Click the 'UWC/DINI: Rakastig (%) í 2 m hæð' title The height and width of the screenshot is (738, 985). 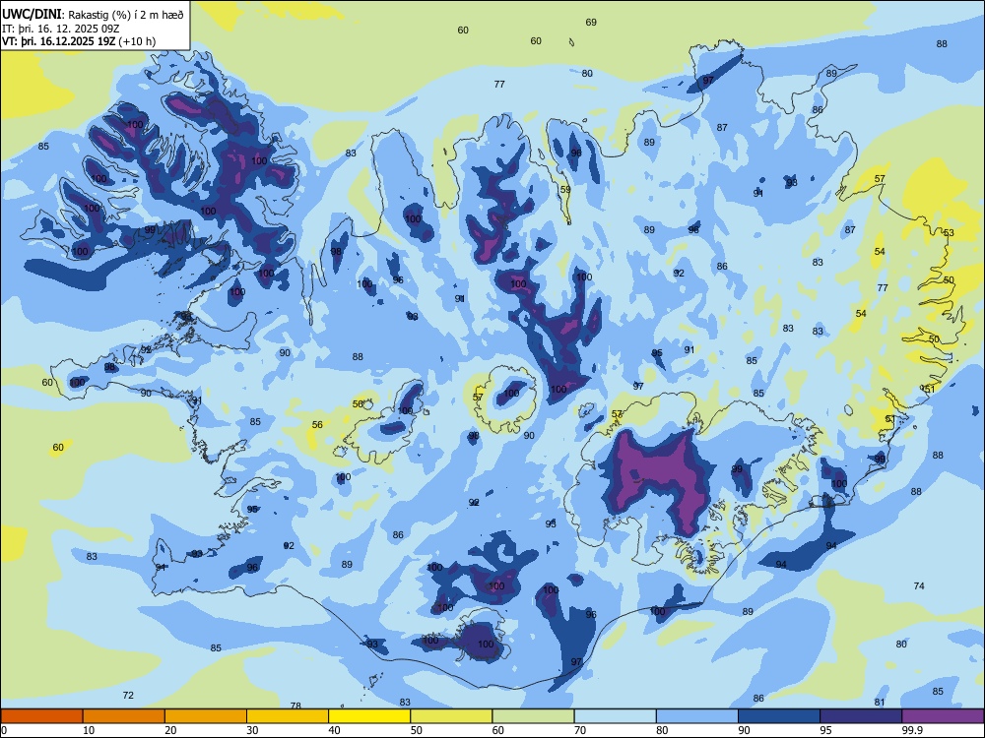coord(93,14)
